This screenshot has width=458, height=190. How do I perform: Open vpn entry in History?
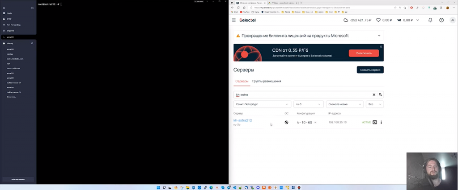pos(8,63)
